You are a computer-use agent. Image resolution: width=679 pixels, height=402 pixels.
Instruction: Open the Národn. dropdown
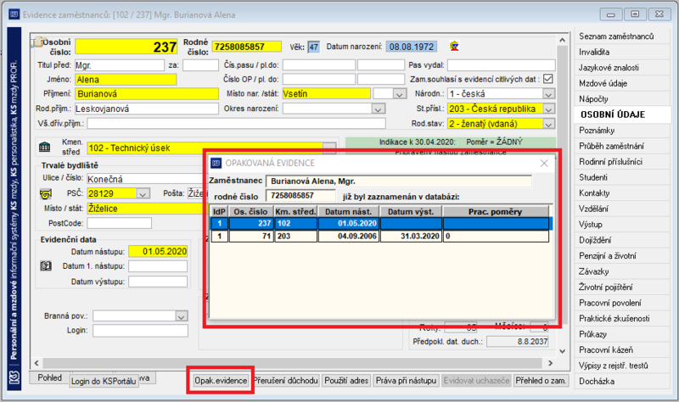pyautogui.click(x=548, y=94)
